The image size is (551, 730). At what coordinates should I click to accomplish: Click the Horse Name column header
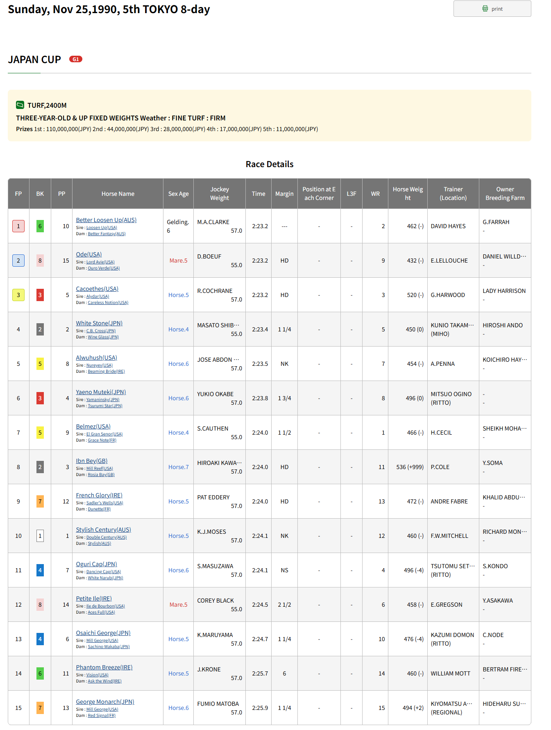(x=118, y=194)
